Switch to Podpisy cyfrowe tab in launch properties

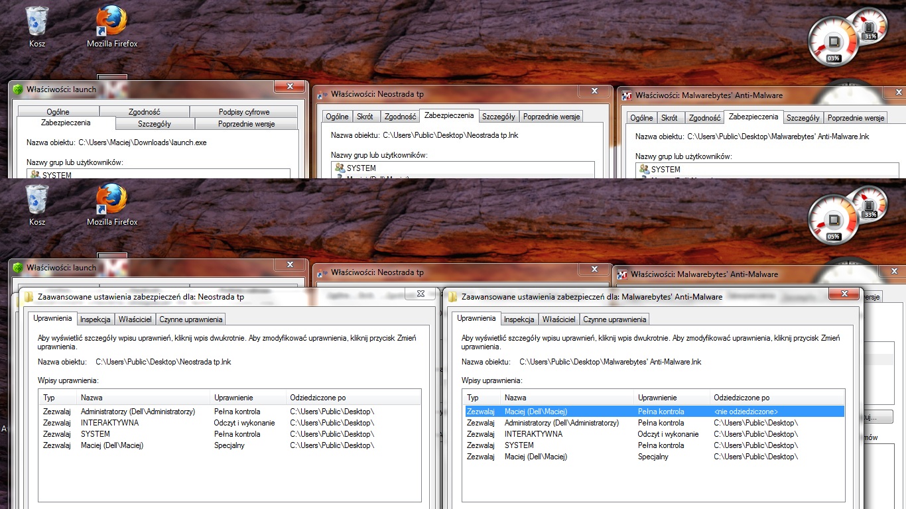pos(244,112)
